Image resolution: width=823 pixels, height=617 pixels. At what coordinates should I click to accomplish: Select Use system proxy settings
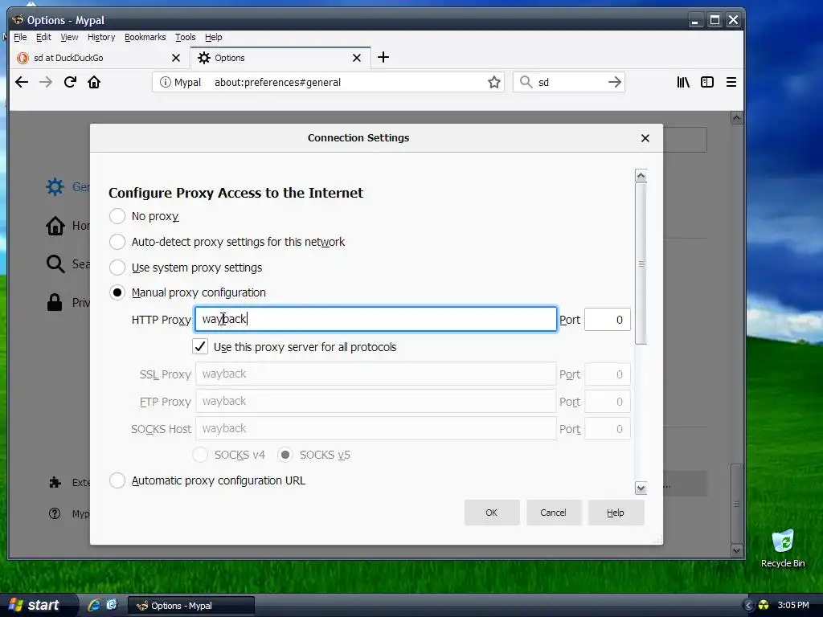117,267
